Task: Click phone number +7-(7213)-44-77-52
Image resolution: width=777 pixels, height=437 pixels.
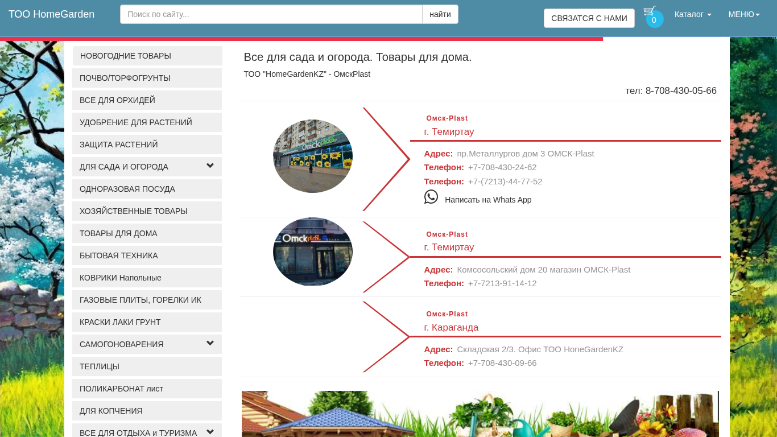Action: [x=505, y=182]
